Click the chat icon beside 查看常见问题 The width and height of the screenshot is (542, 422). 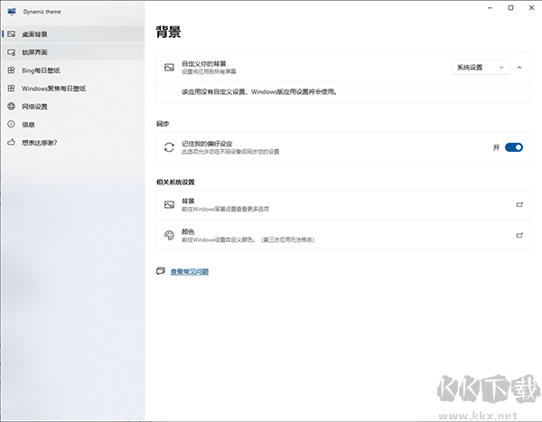[161, 271]
